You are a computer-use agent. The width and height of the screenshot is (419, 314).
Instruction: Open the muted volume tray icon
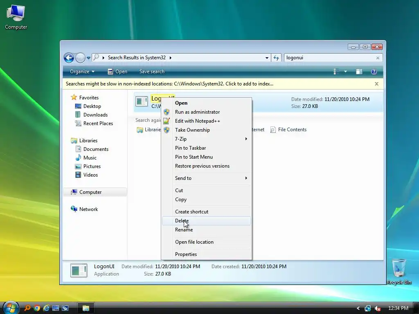[378, 308]
